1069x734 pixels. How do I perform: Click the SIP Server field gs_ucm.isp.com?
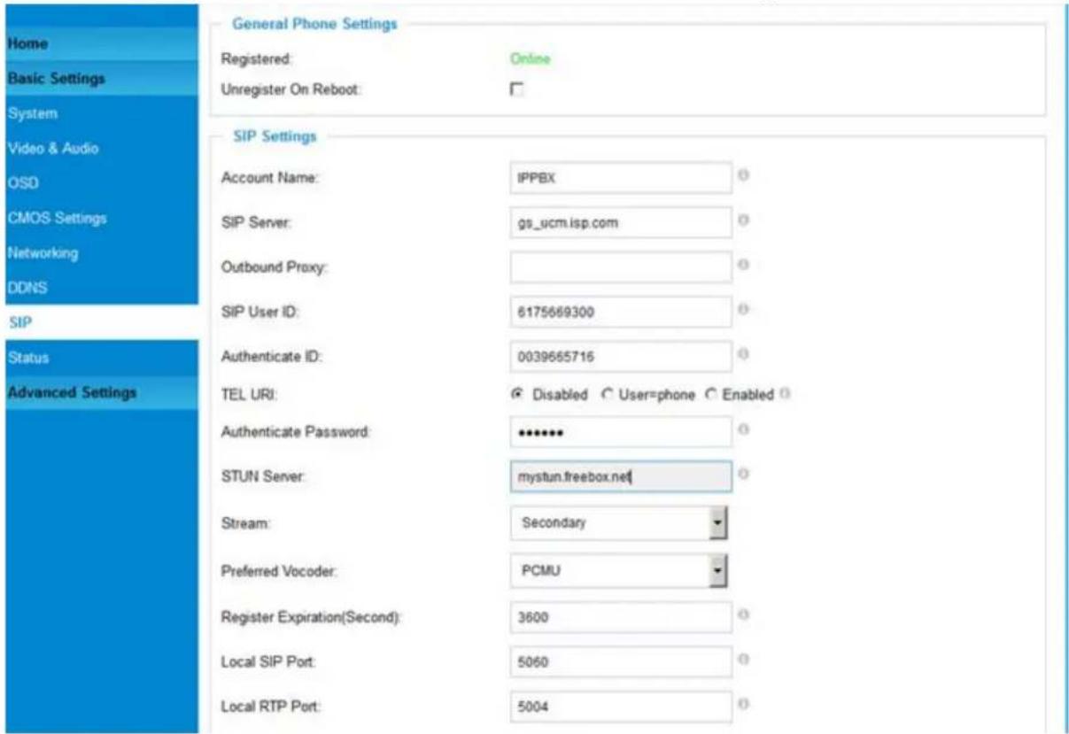coord(621,222)
